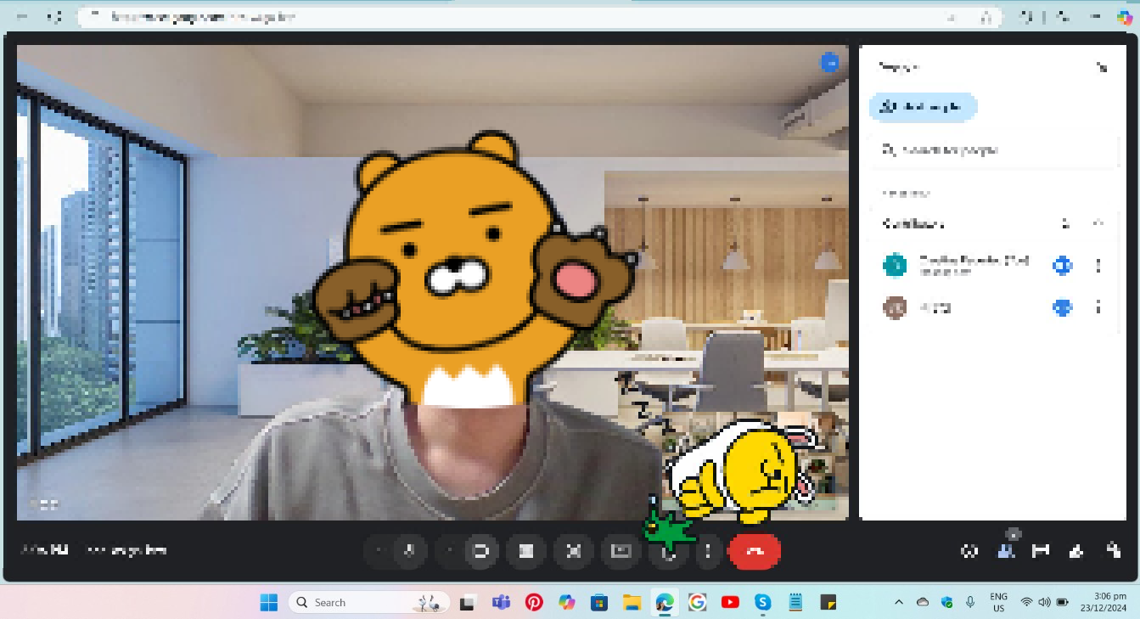Click the taskbar Search box
Screen dimensions: 1140x619
pyautogui.click(x=370, y=602)
